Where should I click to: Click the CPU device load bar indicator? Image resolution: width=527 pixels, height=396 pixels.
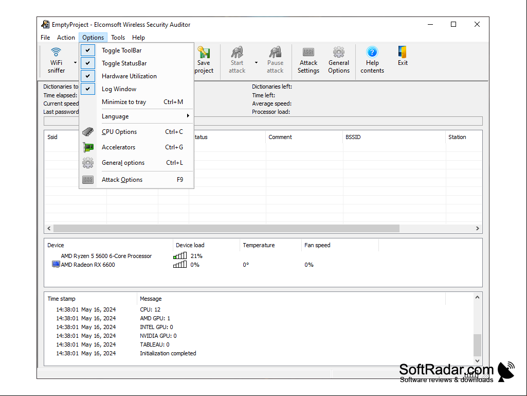tap(180, 256)
